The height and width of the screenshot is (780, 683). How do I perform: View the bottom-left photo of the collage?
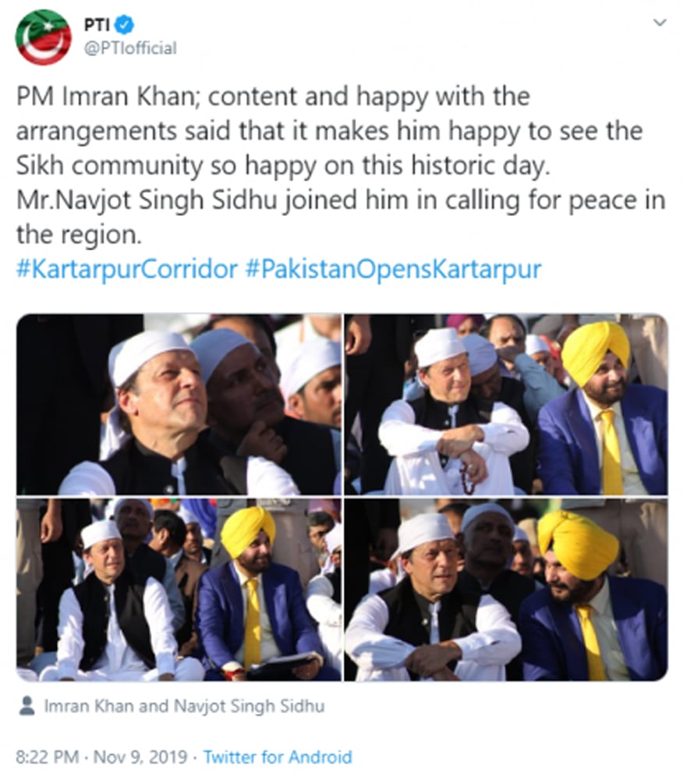pos(179,590)
